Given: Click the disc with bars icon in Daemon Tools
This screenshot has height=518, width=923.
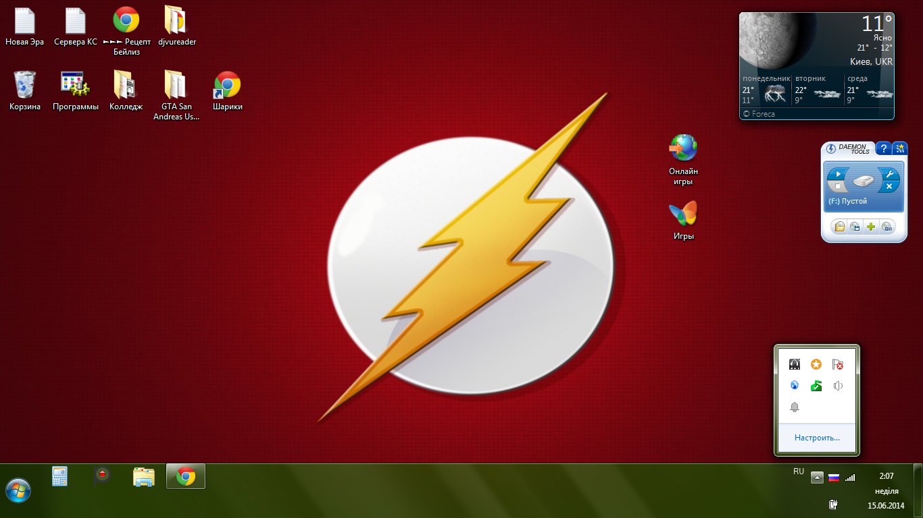Looking at the screenshot, I should coord(887,227).
